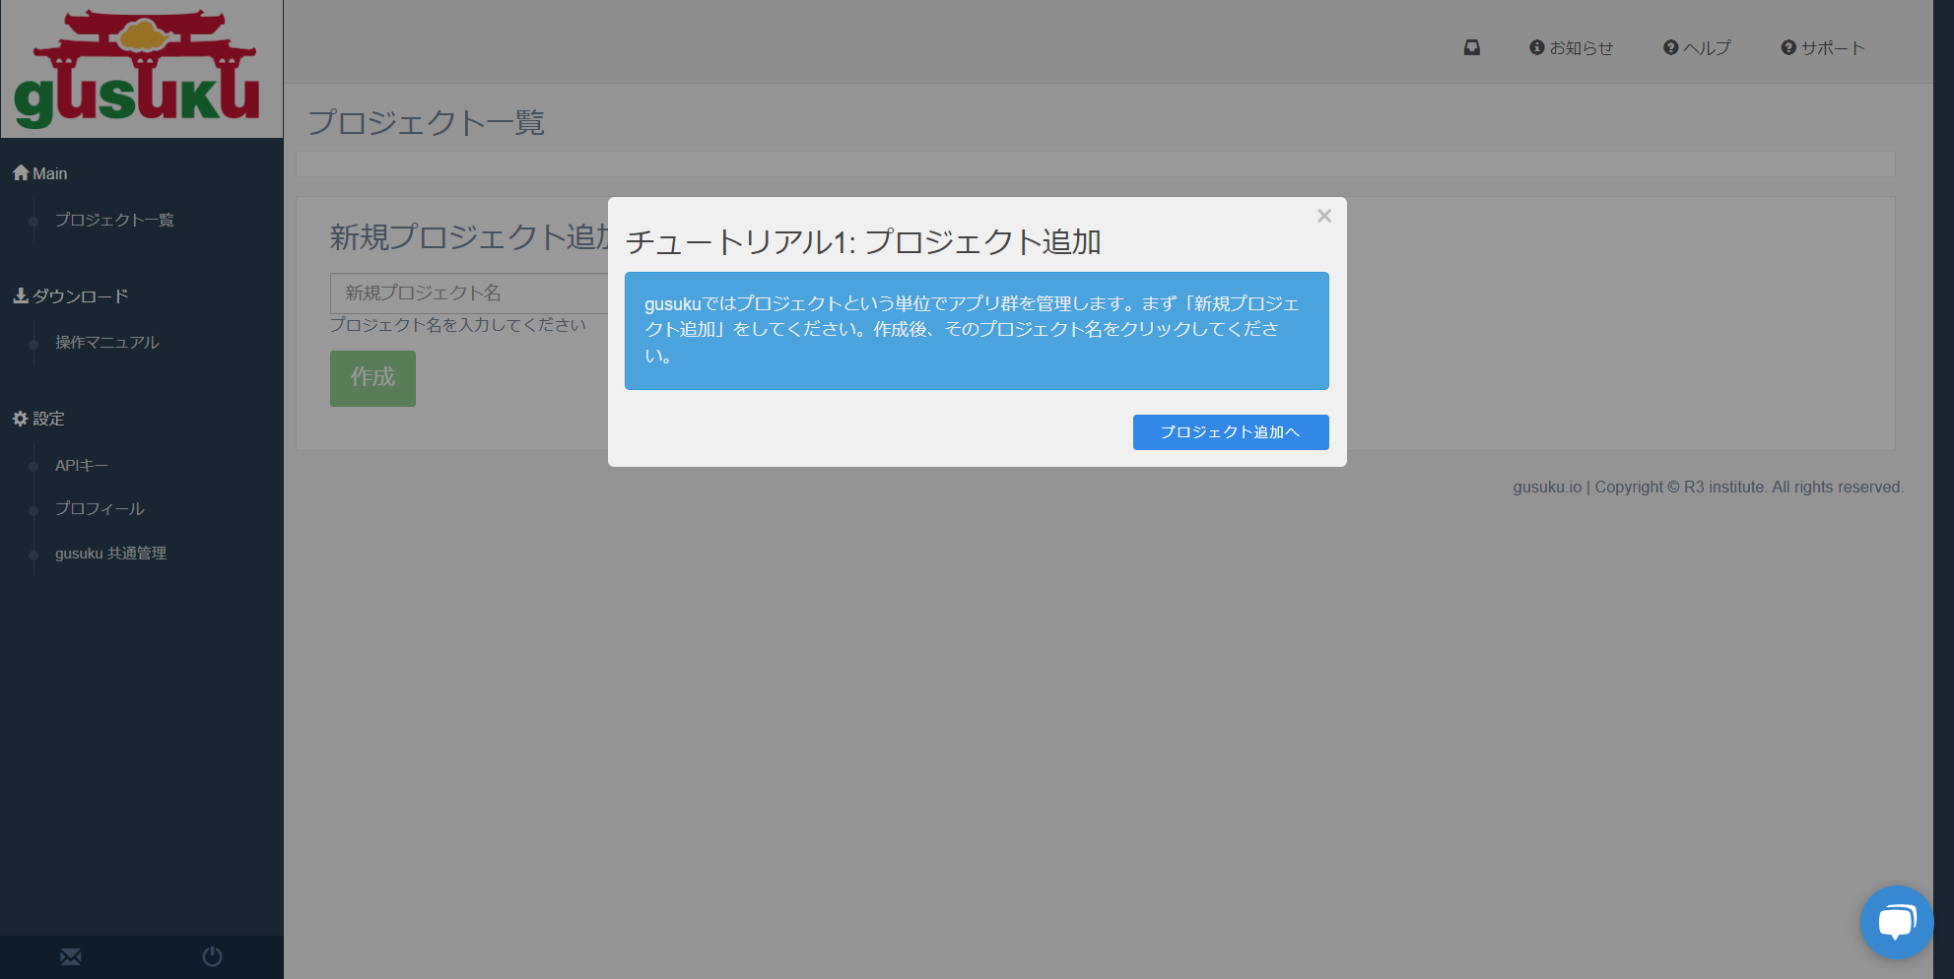The image size is (1954, 979).
Task: Click the ダウンロード download icon
Action: [x=21, y=295]
